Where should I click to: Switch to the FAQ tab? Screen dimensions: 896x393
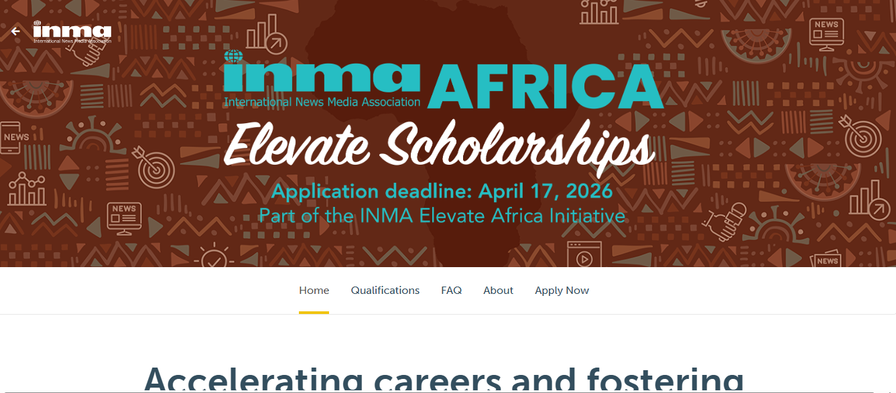click(452, 290)
